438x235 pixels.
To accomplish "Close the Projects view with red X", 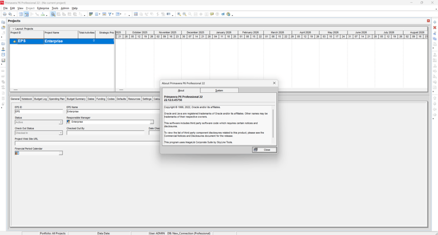I will click(x=428, y=20).
